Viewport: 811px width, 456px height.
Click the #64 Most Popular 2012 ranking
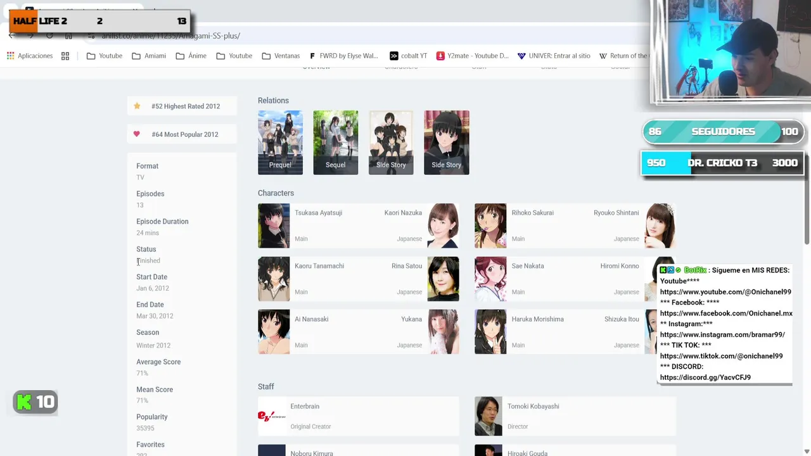click(185, 134)
